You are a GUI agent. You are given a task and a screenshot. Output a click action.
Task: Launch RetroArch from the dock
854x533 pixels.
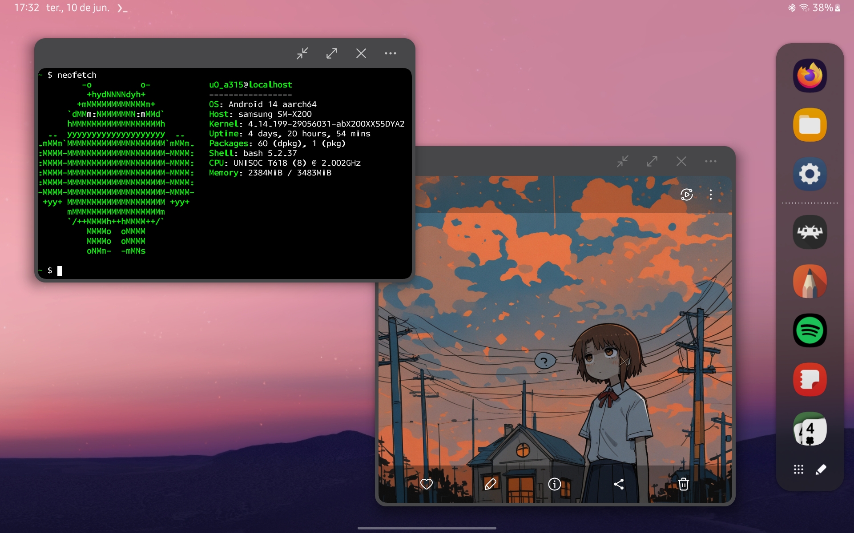810,232
